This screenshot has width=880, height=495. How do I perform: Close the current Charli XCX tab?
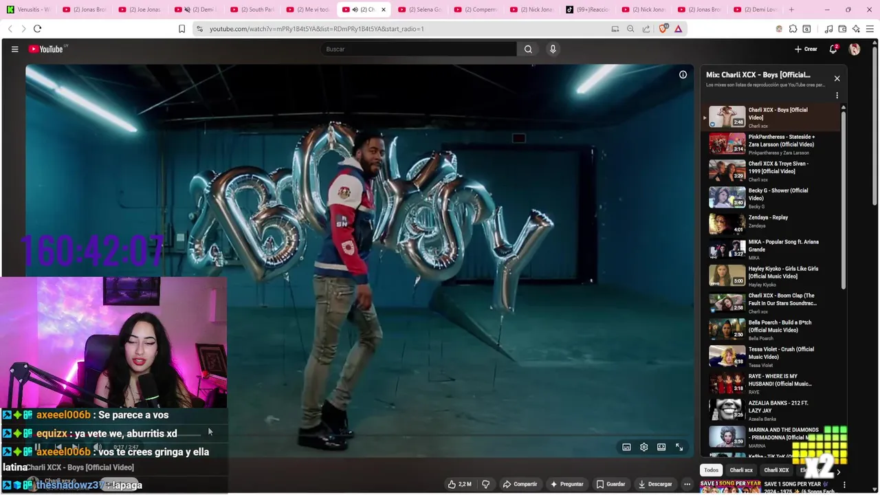tap(384, 10)
